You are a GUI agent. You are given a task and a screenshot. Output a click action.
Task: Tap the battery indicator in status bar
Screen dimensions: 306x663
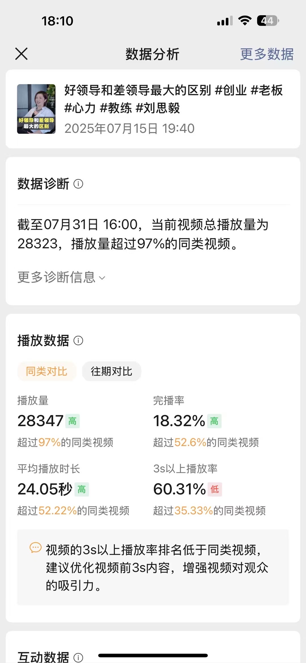coord(268,21)
